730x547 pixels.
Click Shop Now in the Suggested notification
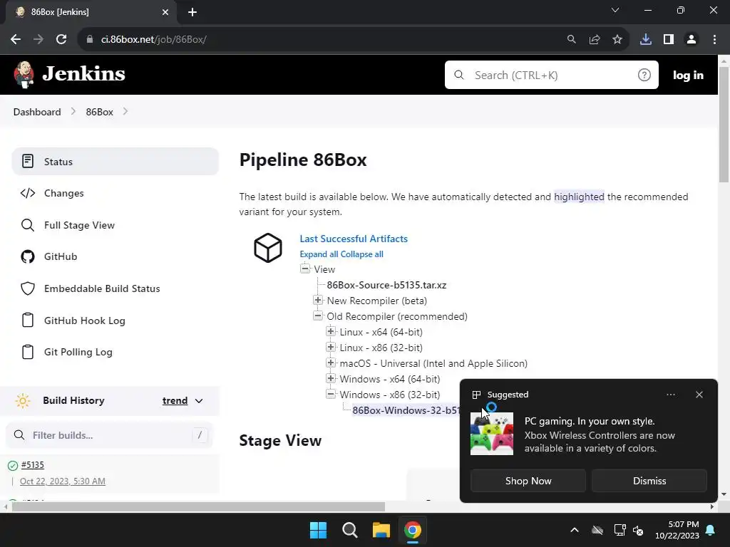point(528,481)
